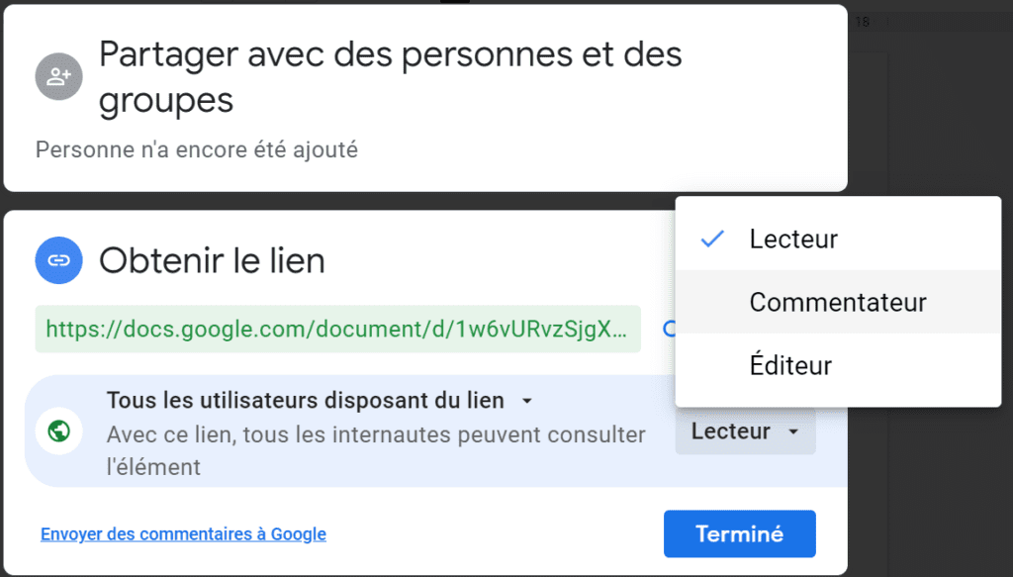
Task: Click the Terminé button
Action: [740, 533]
